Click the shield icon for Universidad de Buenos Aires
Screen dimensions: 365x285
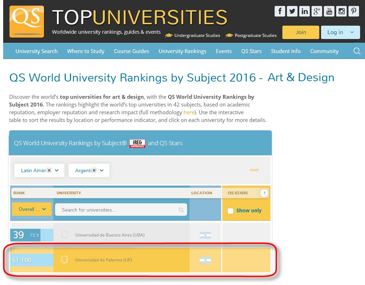[64, 234]
